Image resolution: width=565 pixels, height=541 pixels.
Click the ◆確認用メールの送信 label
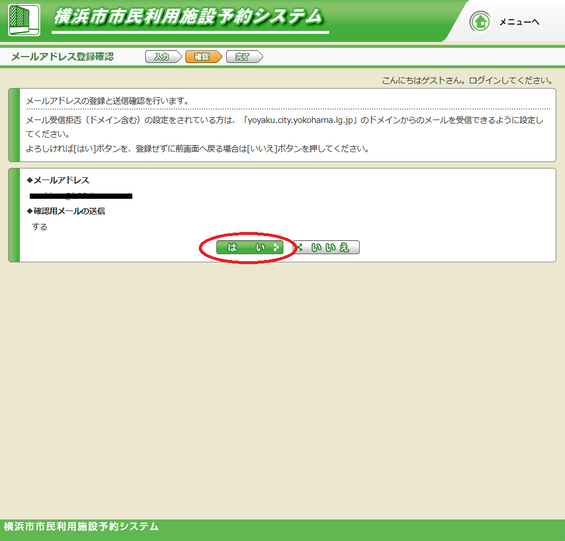pos(66,211)
